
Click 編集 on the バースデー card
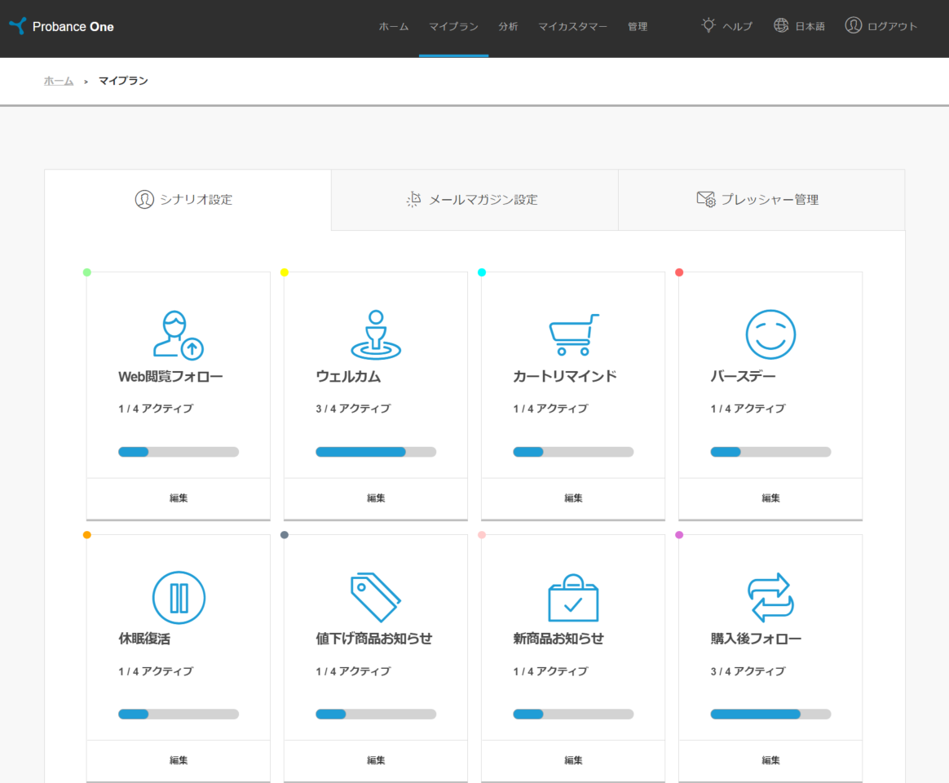tap(770, 498)
